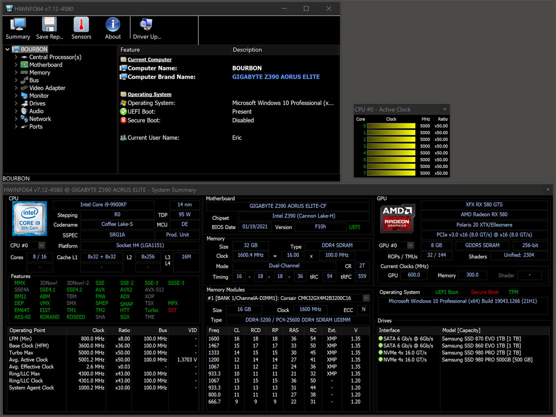
Task: Select Ports in the device tree
Action: [x=36, y=126]
